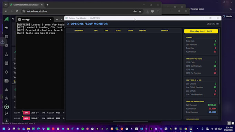Click the SPY ticker badge
Image resolution: width=235 pixels, height=132 pixels.
pos(26,113)
